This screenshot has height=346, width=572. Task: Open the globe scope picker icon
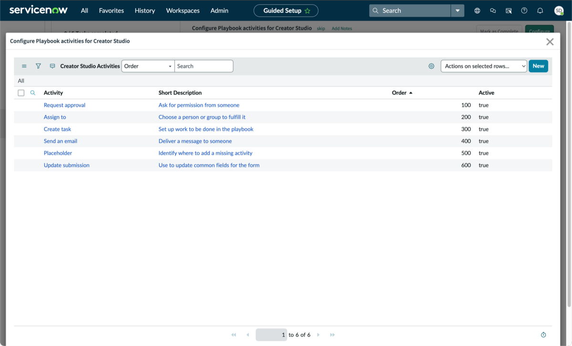pyautogui.click(x=477, y=10)
